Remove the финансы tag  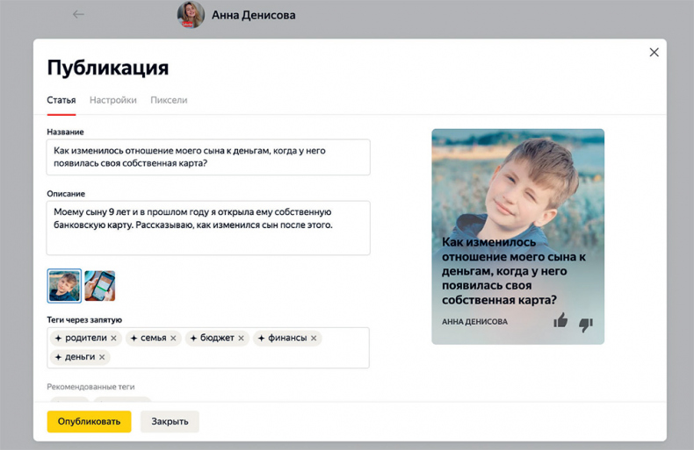click(314, 338)
